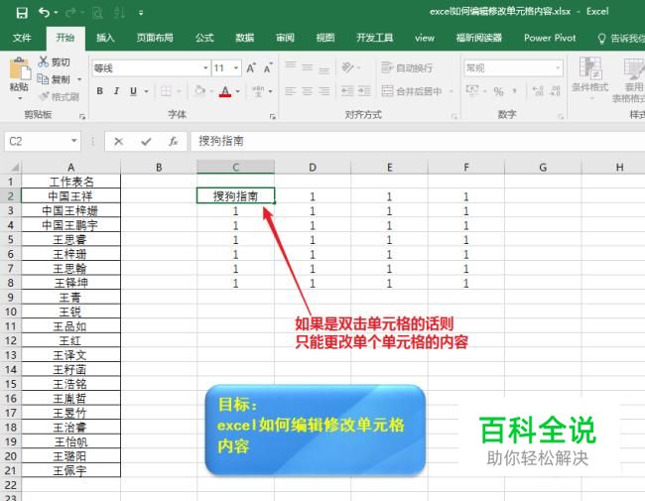Toggle align text left
The width and height of the screenshot is (645, 501).
click(291, 91)
